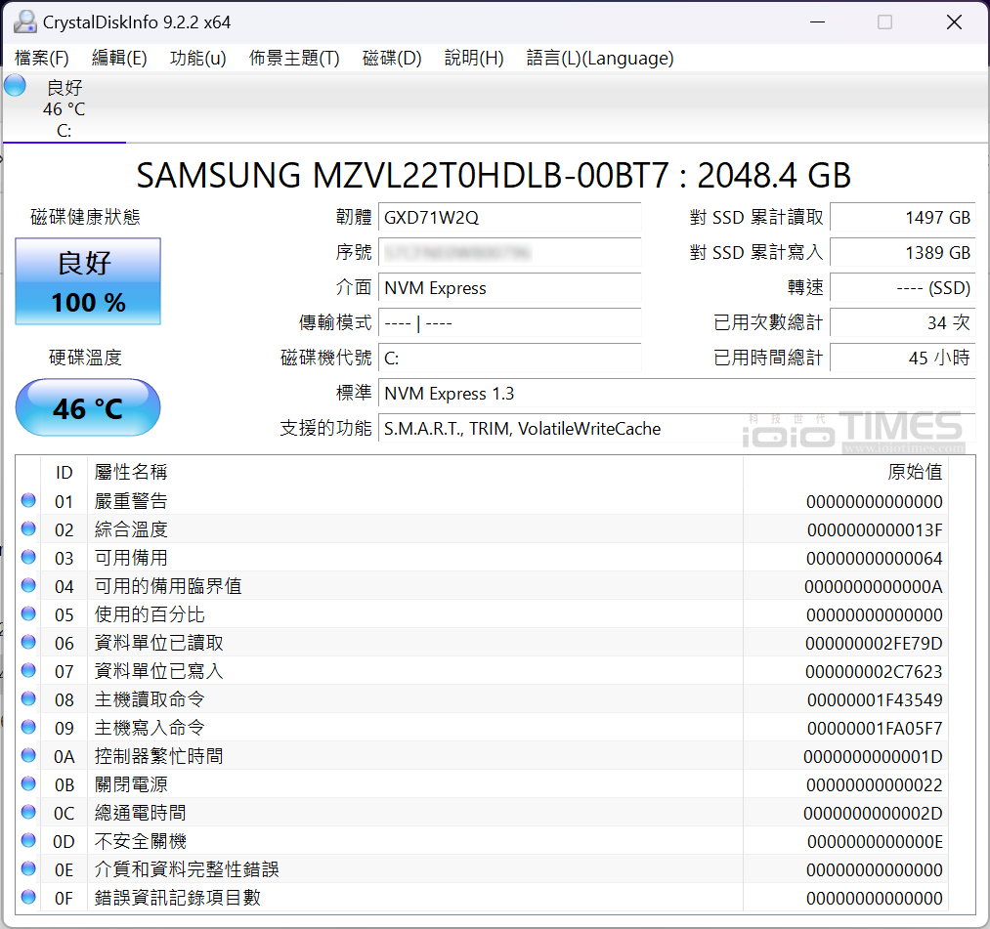Click total host writes value 1389 GB

pyautogui.click(x=903, y=253)
